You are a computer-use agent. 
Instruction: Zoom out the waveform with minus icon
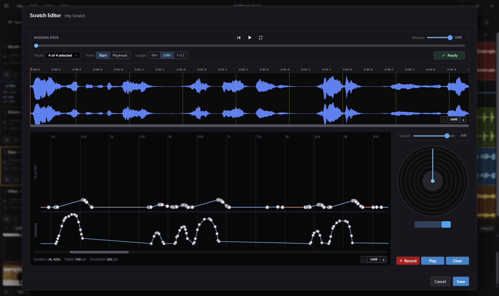444,120
